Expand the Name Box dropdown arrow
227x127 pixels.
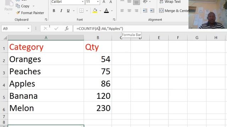[x=28, y=29]
